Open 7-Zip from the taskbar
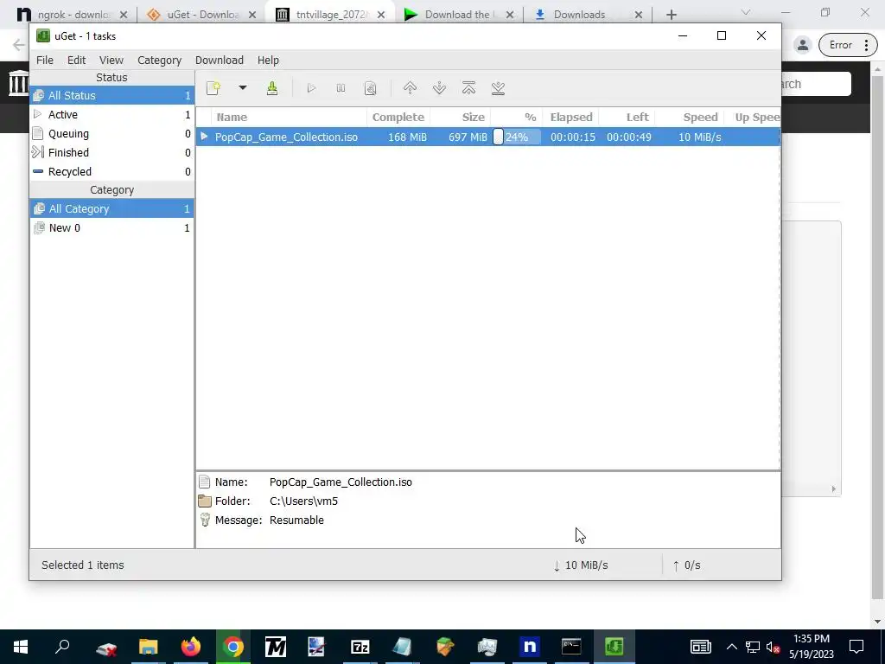Screen dimensions: 885x664 [x=360, y=647]
